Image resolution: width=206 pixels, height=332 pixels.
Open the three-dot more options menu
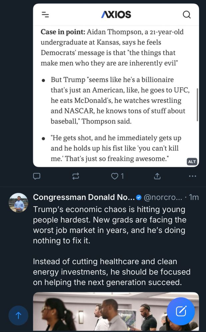192,176
